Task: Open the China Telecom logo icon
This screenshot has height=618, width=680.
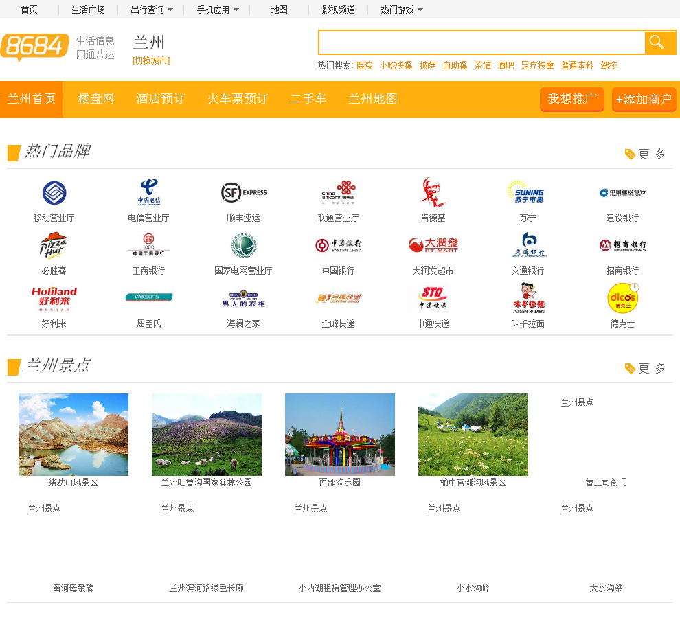Action: pyautogui.click(x=149, y=192)
